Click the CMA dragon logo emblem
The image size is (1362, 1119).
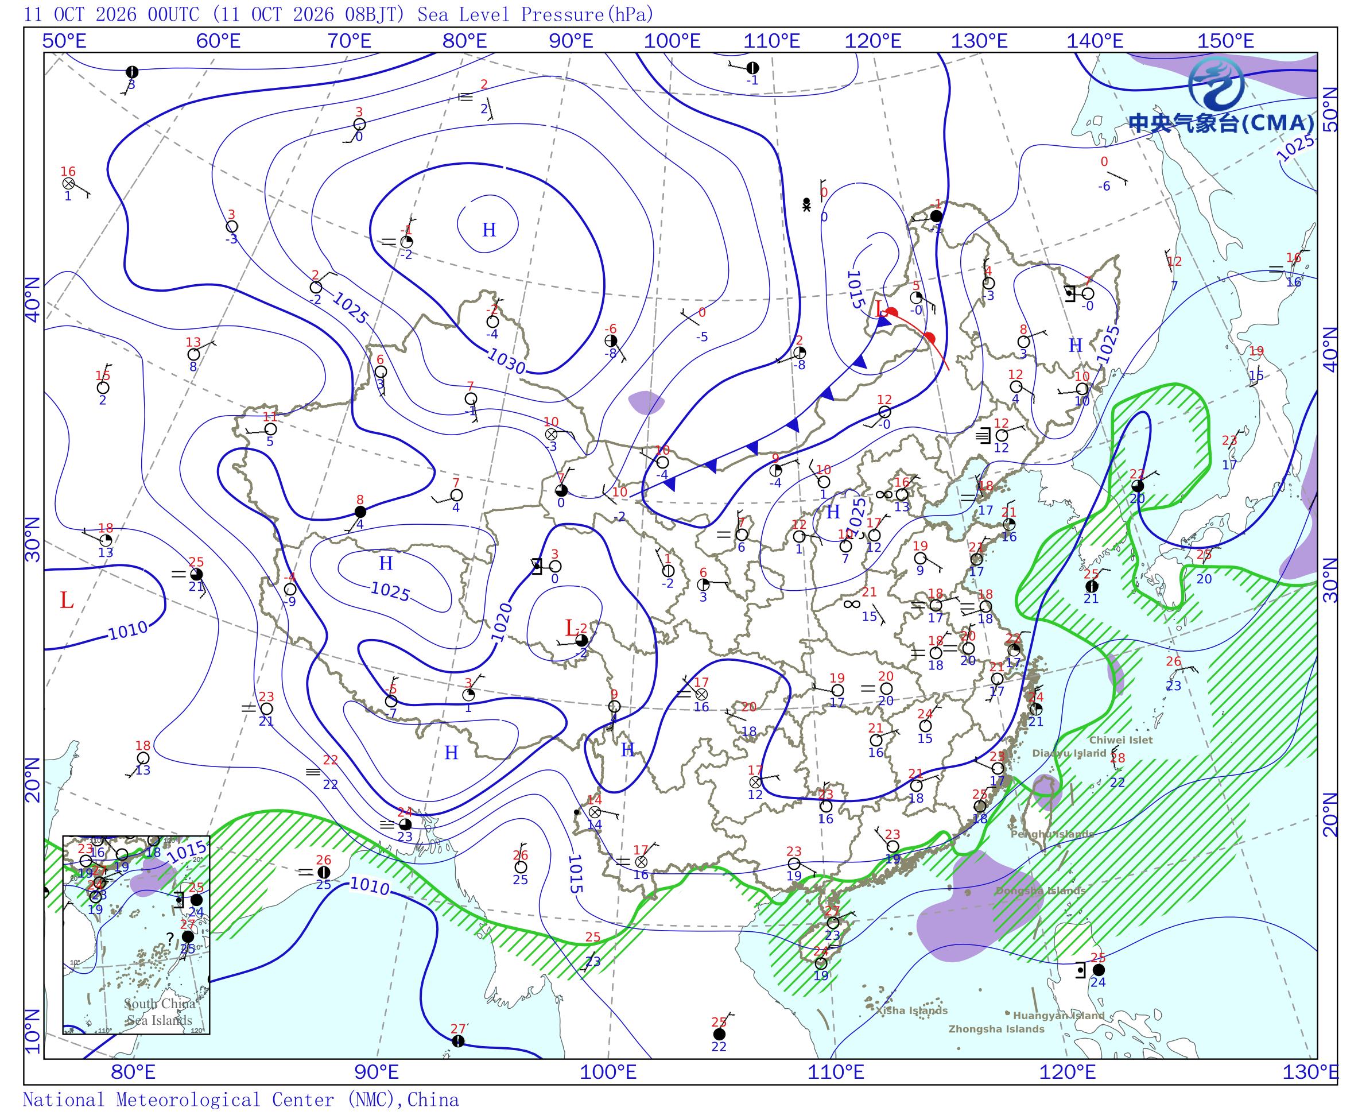[1216, 83]
